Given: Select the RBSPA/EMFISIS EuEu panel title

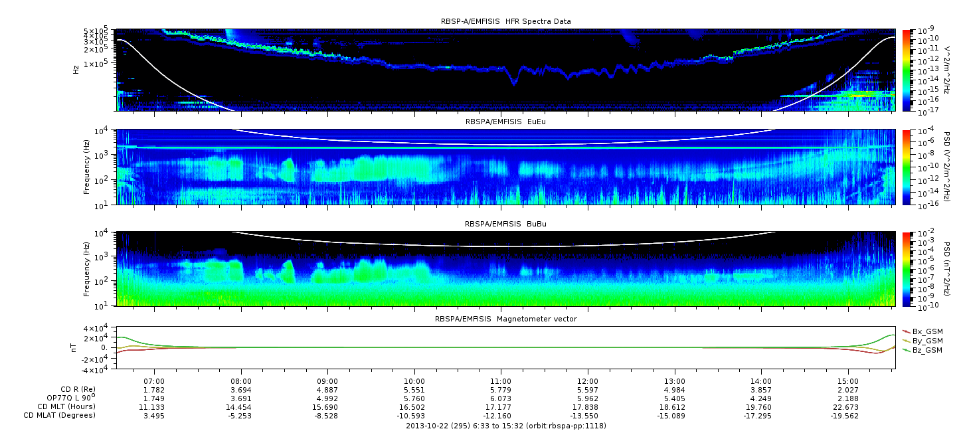Looking at the screenshot, I should point(505,122).
